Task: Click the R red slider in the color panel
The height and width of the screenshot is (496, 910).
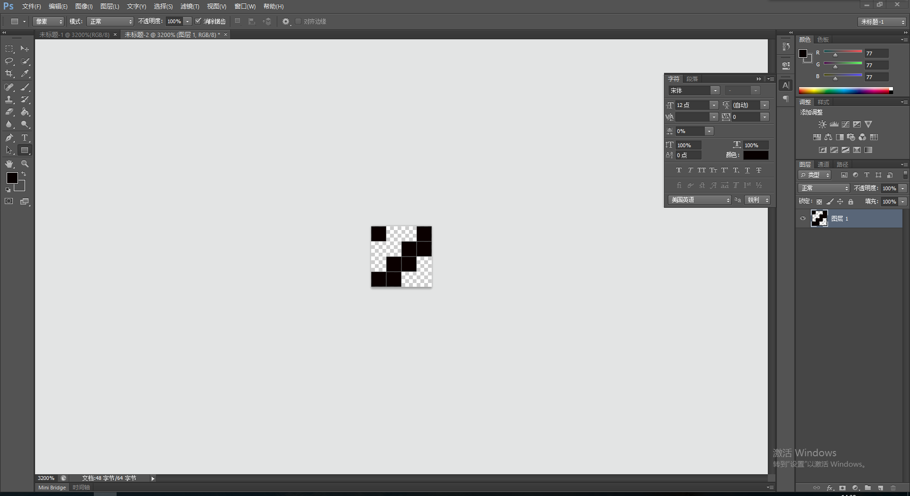Action: click(843, 51)
